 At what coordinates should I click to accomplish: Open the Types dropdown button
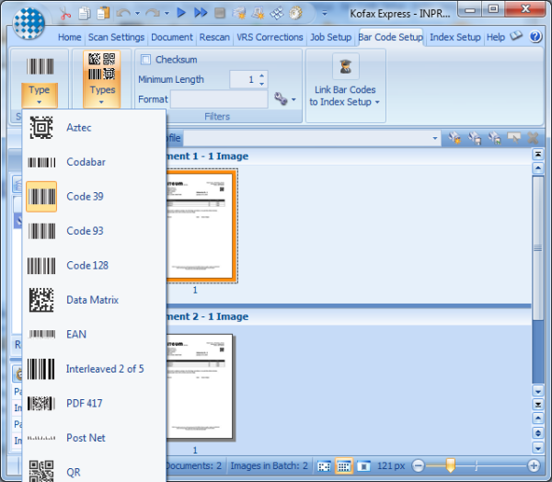pyautogui.click(x=102, y=79)
